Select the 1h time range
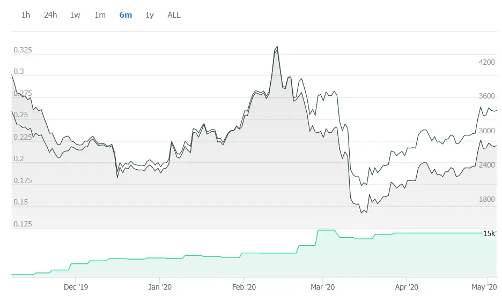The height and width of the screenshot is (303, 502). pyautogui.click(x=26, y=14)
